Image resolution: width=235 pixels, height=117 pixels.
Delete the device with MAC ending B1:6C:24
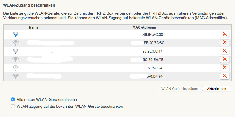pos(225,68)
